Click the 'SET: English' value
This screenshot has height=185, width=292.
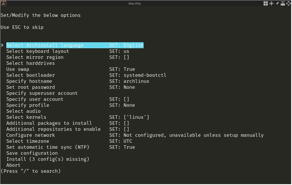[x=126, y=45]
